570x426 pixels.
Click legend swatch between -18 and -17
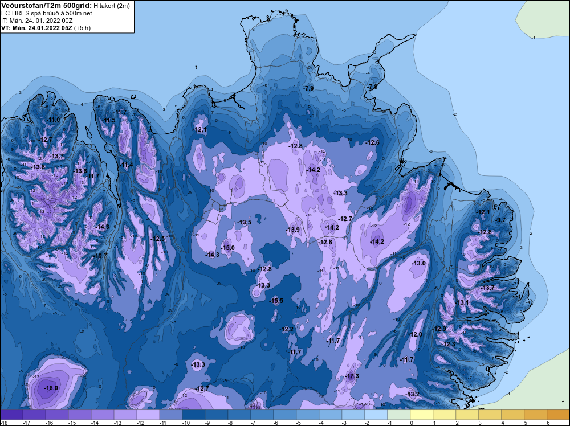(11, 415)
